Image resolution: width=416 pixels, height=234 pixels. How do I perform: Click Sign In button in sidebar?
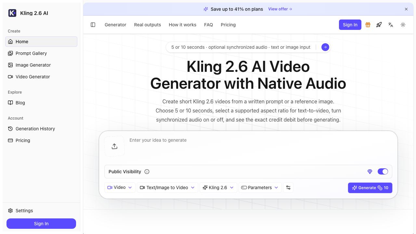tap(41, 224)
